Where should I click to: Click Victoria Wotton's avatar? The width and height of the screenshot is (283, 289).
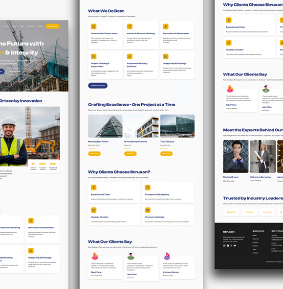pos(167,256)
